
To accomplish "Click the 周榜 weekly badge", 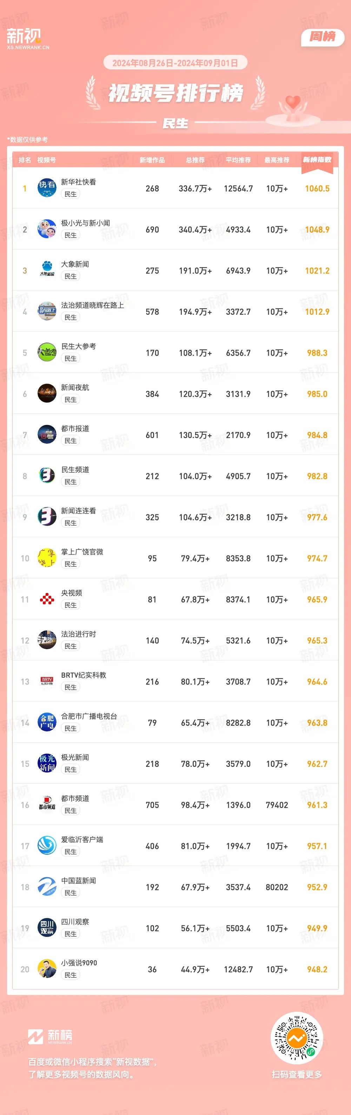I will point(323,37).
